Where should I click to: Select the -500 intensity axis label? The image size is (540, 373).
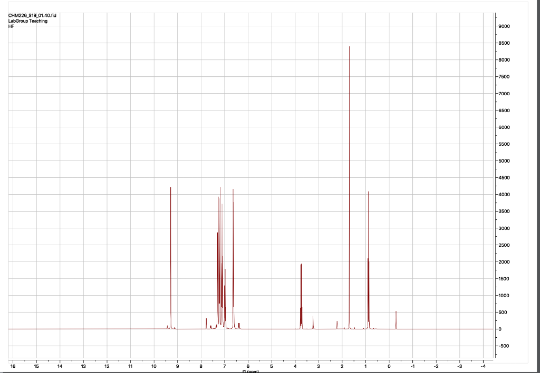point(505,345)
